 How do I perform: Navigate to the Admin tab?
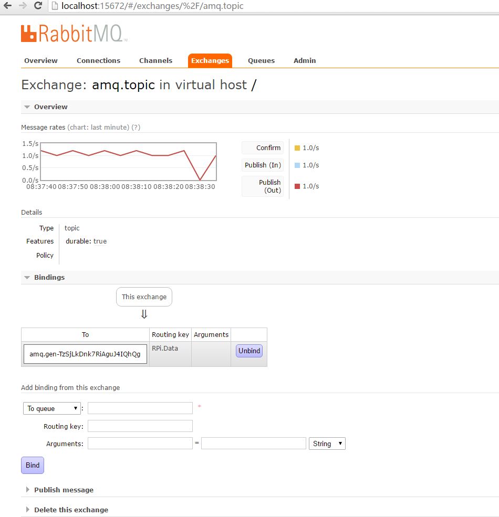pos(305,61)
